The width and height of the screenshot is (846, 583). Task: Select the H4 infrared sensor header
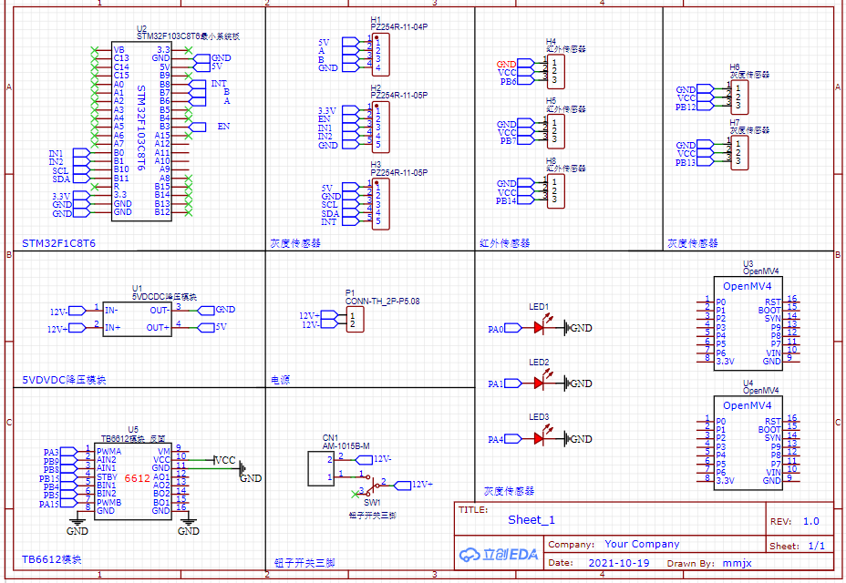[556, 72]
